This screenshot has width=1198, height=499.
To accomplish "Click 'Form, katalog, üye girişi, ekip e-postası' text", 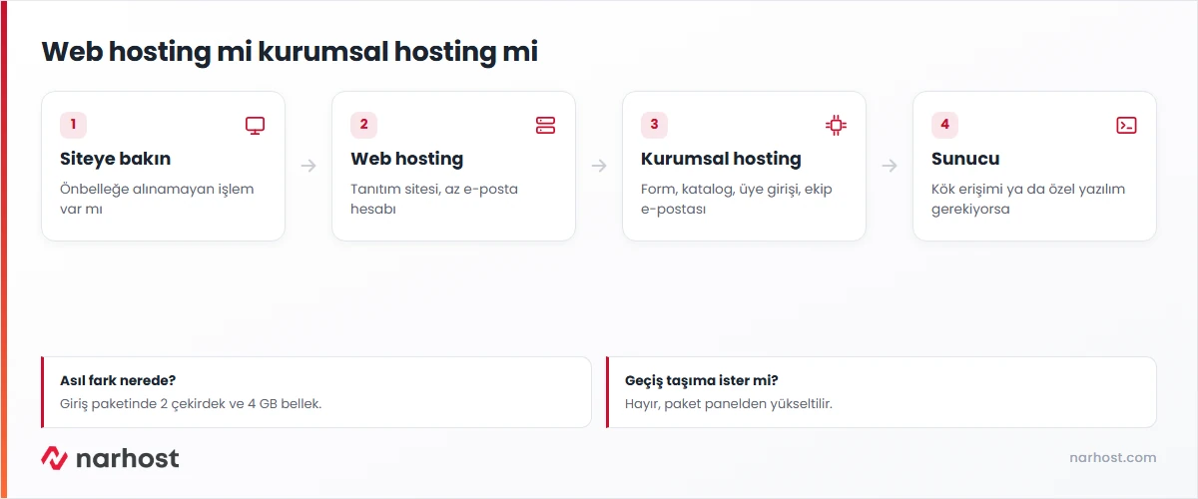I will pos(737,199).
